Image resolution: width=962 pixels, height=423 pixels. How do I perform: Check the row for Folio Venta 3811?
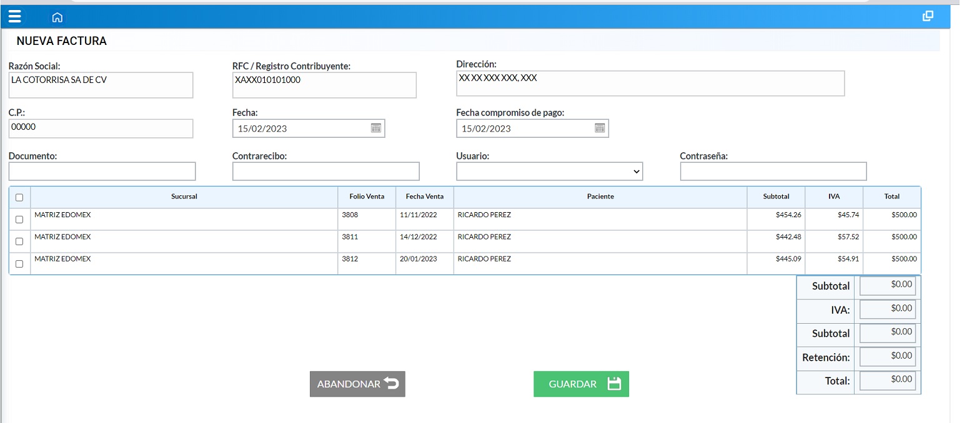point(19,241)
